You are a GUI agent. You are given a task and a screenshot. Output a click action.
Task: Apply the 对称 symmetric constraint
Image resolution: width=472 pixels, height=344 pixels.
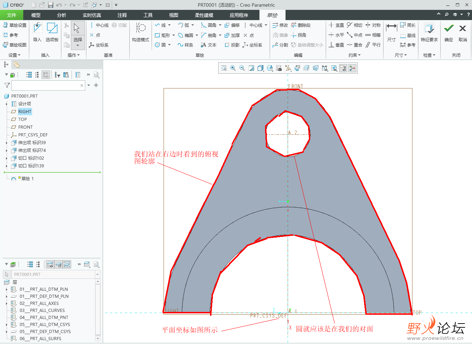[373, 25]
